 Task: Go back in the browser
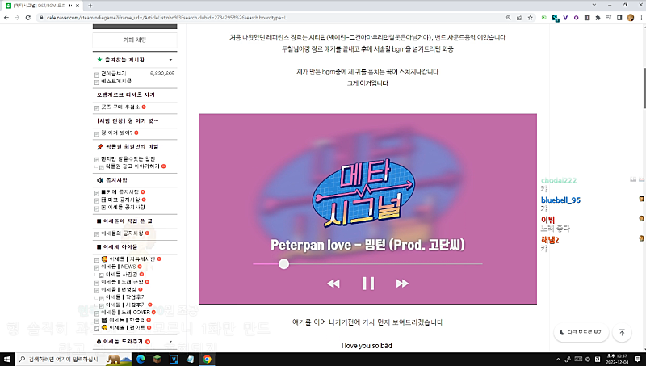(6, 18)
